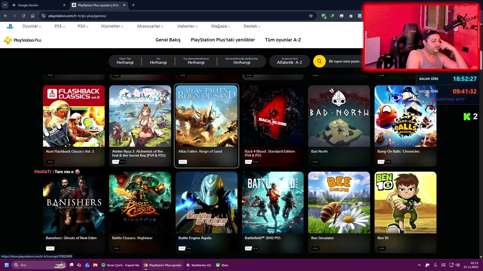Open Spotify Yener Çevik taskbar item
Viewport: 483px width, 271px height.
pos(120,265)
